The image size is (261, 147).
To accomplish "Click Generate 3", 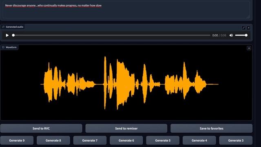I will (236, 140).
